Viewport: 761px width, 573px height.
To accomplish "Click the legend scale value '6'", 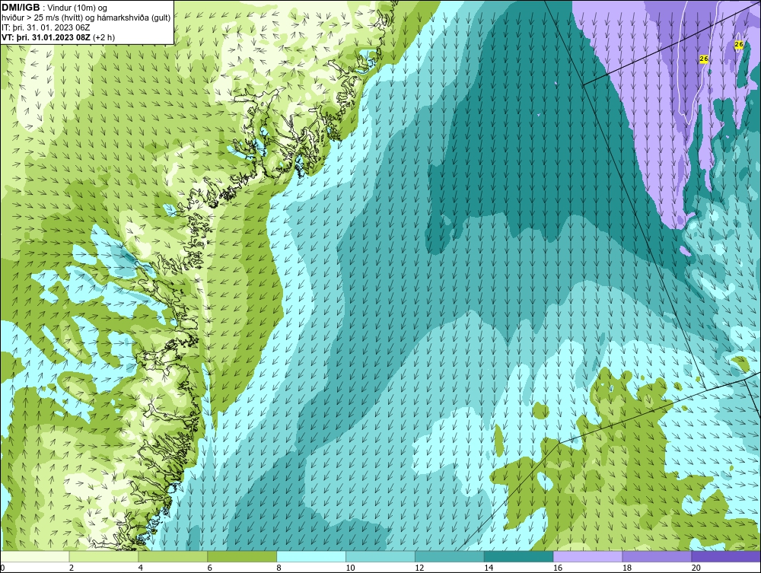I will (x=210, y=568).
